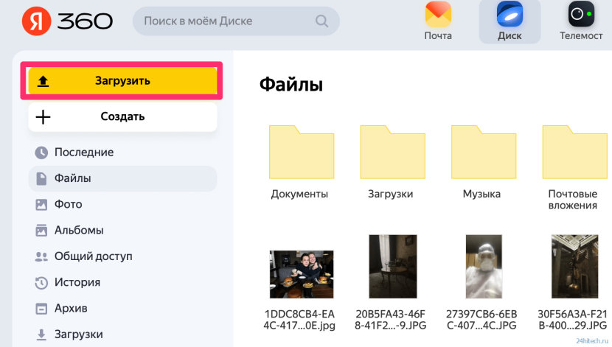Click the Архив box icon

(x=41, y=308)
